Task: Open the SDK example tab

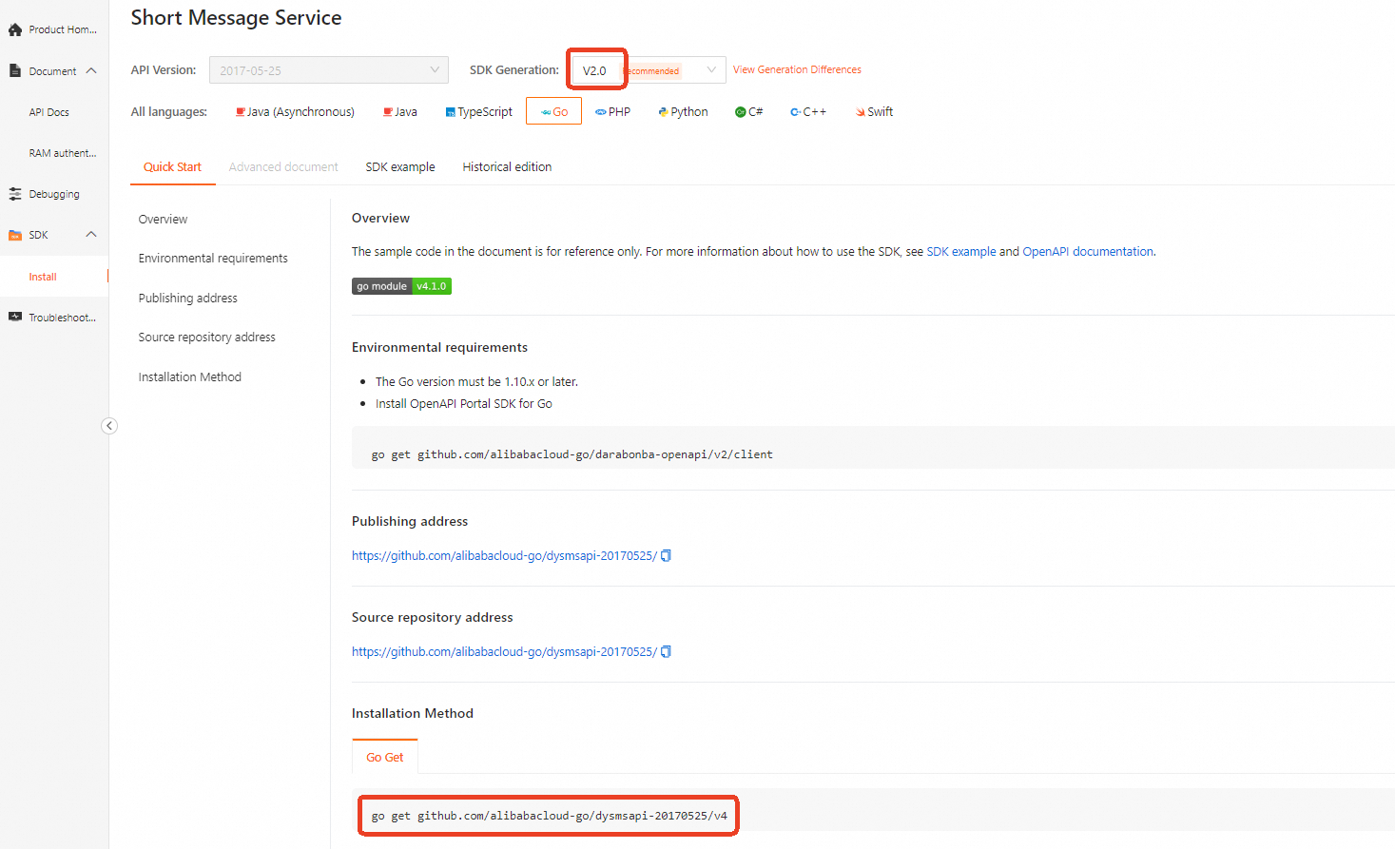Action: [400, 167]
